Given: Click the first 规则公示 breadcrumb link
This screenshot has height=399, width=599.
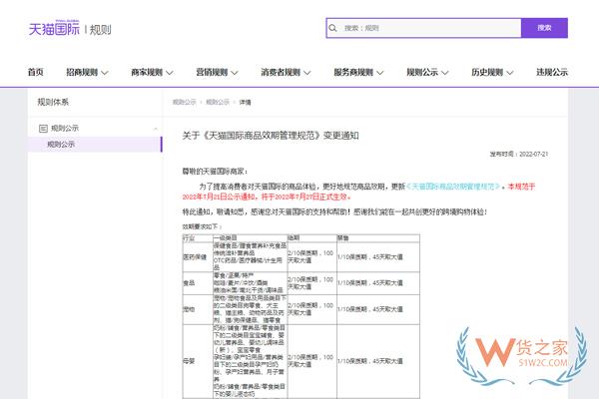Looking at the screenshot, I should tap(184, 102).
